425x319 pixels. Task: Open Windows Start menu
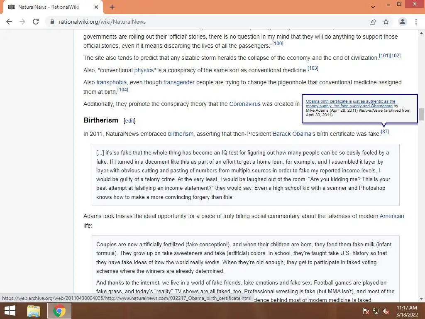10,311
